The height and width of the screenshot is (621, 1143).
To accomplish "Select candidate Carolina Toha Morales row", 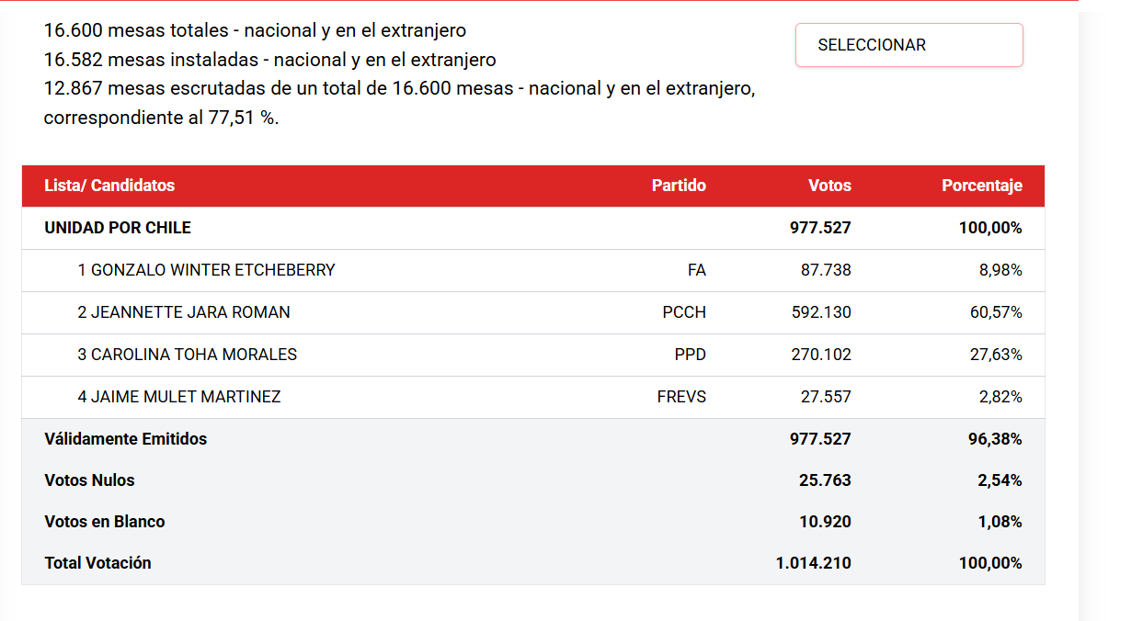I will (533, 355).
